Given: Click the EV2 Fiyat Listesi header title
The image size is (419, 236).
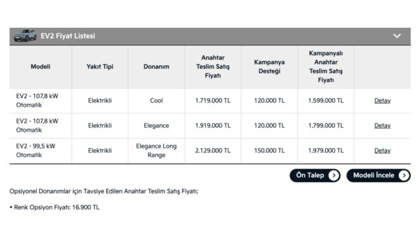Looking at the screenshot, I should [x=68, y=36].
